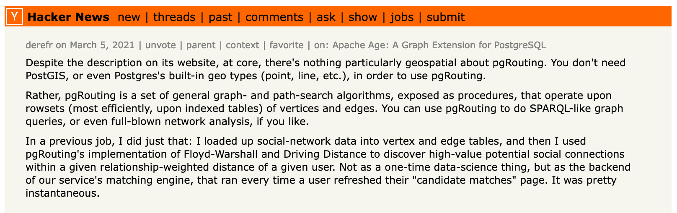Click the paragraph mentioning Floyd-Warshall
677x213 pixels.
coord(328,167)
